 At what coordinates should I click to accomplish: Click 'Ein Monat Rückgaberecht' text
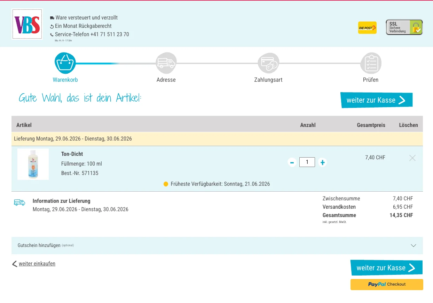tap(83, 26)
